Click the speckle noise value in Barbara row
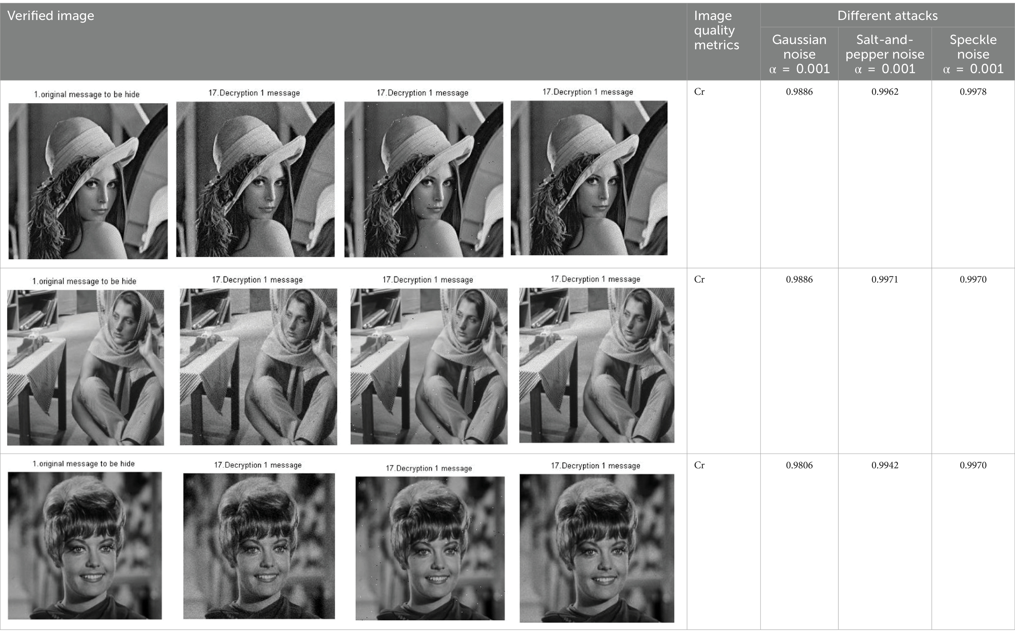This screenshot has width=1015, height=636. [x=973, y=279]
